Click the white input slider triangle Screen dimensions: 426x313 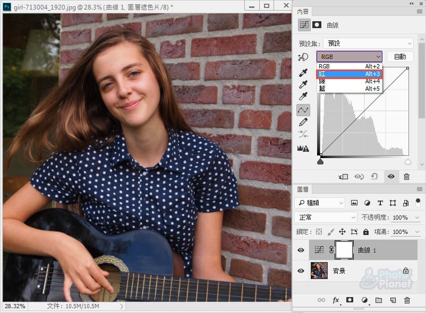coord(408,162)
